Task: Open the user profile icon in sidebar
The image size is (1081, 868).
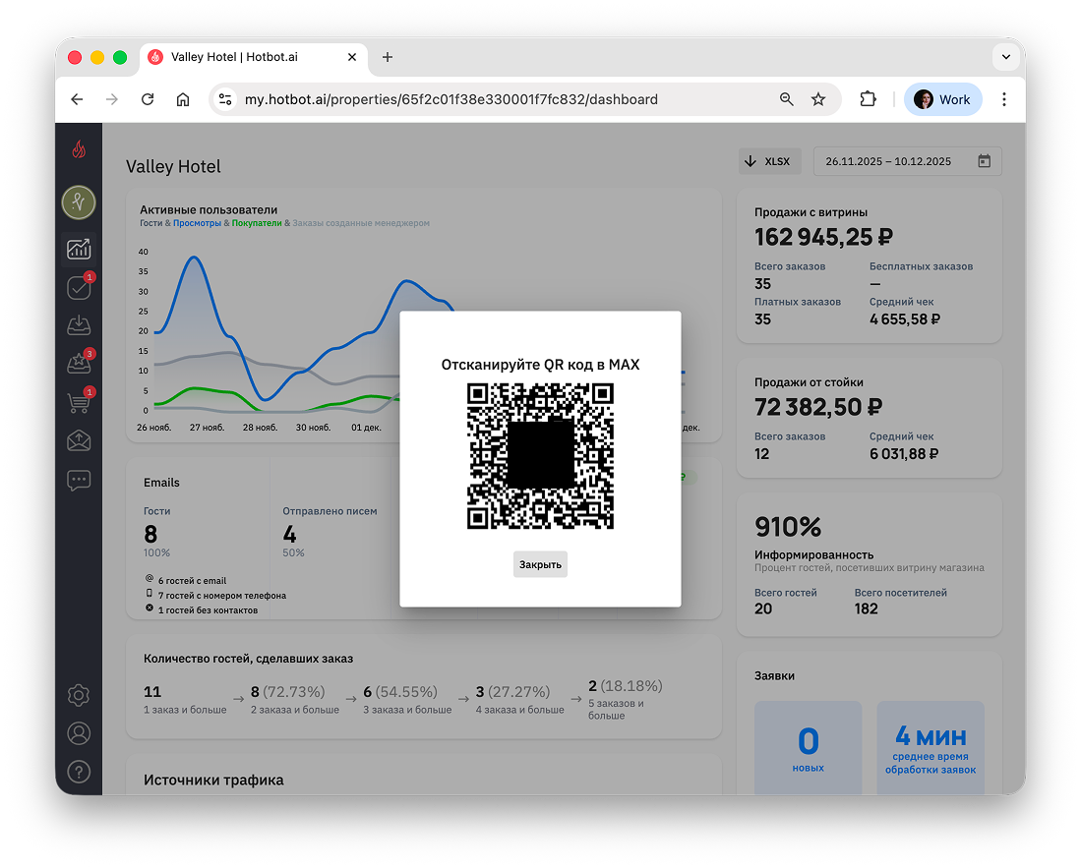Action: tap(79, 733)
